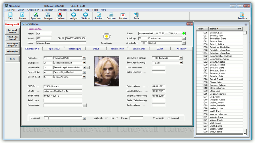The height and width of the screenshot is (143, 255).
Task: Click the Ampelkonto traffic light icon
Action: (106, 37)
